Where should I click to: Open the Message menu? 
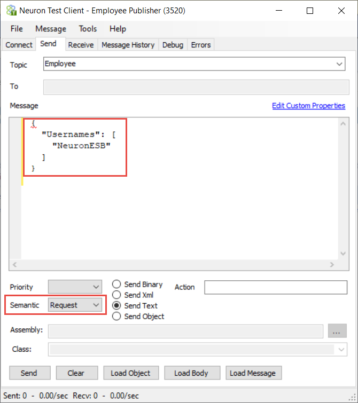point(51,29)
